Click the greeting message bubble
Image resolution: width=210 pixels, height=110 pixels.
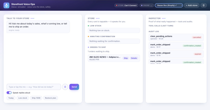[38, 27]
